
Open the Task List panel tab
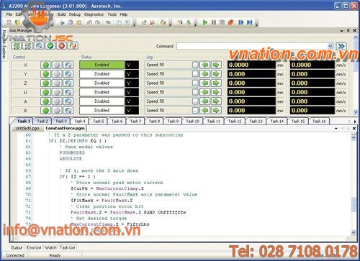pos(68,247)
